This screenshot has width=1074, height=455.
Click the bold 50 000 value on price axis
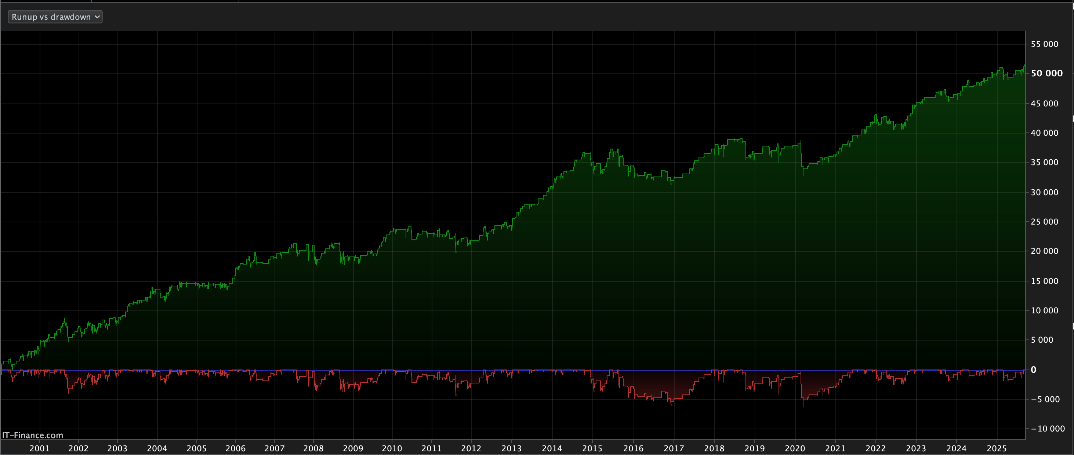coord(1046,73)
